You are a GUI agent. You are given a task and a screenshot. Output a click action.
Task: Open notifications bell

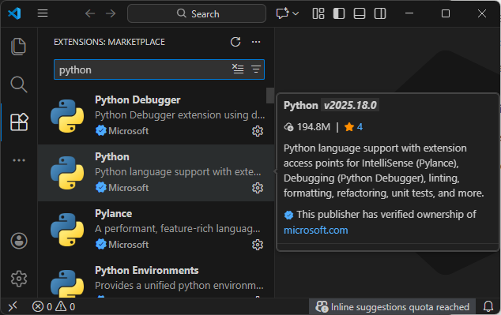click(x=488, y=306)
